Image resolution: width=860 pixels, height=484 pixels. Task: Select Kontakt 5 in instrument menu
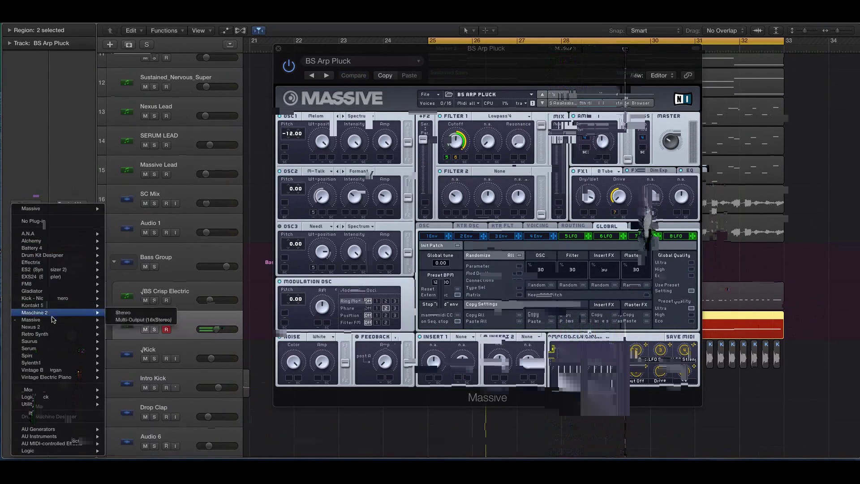[58, 305]
